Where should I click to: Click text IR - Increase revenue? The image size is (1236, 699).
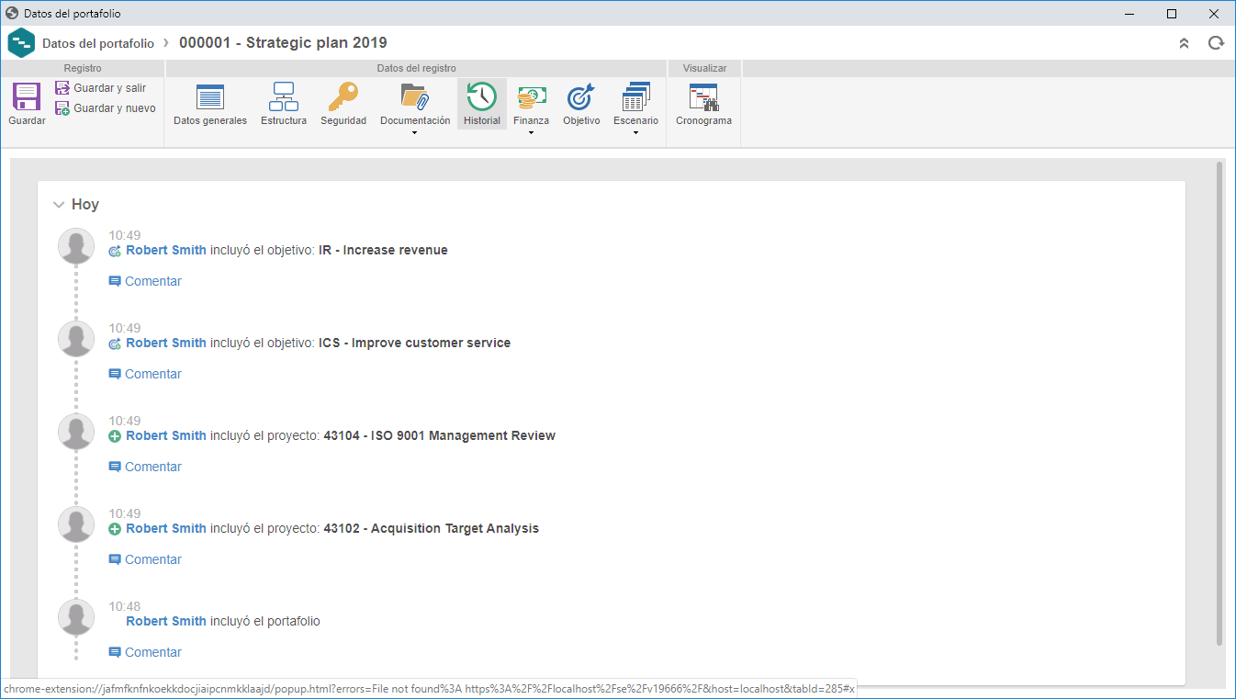tap(383, 250)
